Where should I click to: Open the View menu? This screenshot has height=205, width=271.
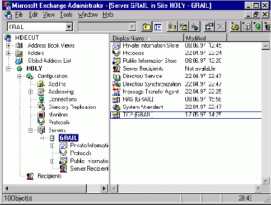coord(49,15)
